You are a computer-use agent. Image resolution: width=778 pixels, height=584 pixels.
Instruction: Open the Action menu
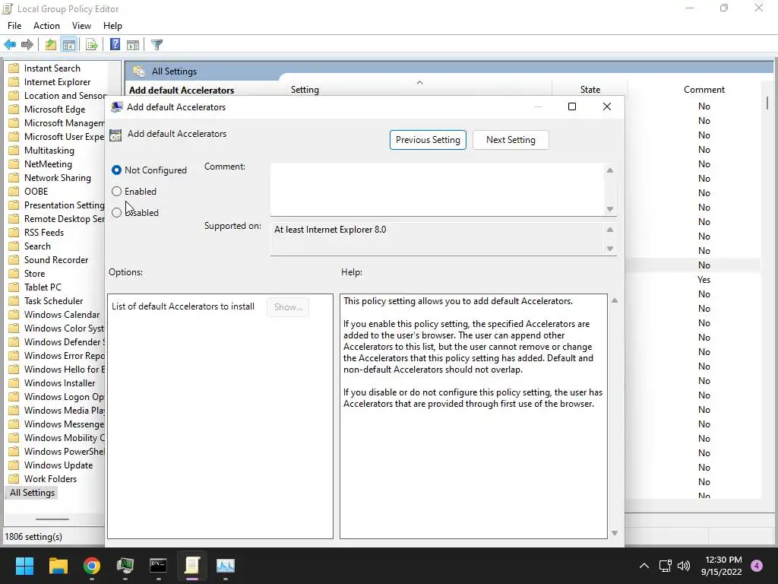[46, 26]
